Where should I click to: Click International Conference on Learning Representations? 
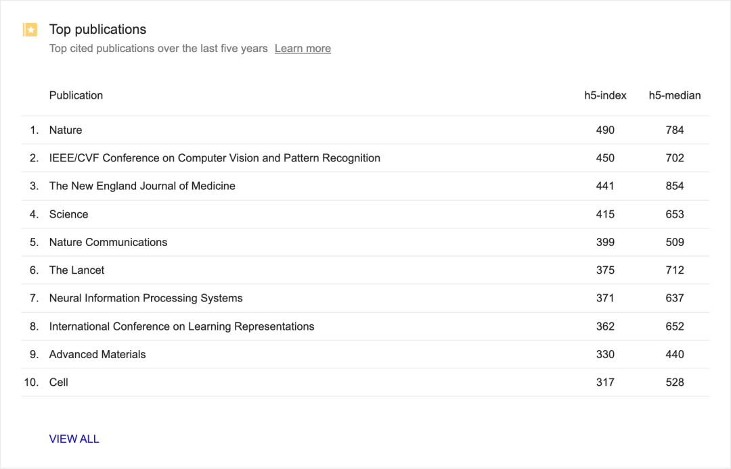point(181,326)
